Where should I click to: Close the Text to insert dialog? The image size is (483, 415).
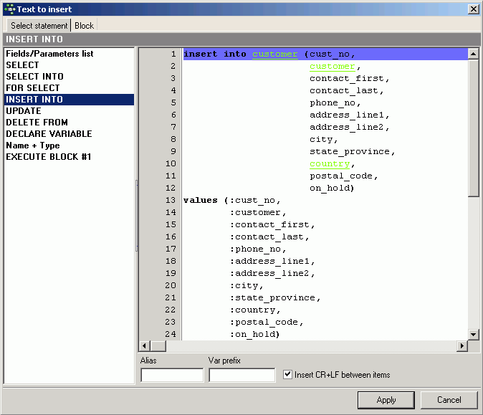click(473, 9)
